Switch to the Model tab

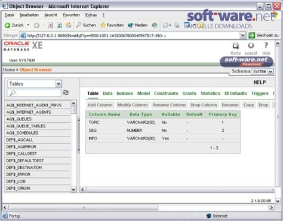(143, 93)
